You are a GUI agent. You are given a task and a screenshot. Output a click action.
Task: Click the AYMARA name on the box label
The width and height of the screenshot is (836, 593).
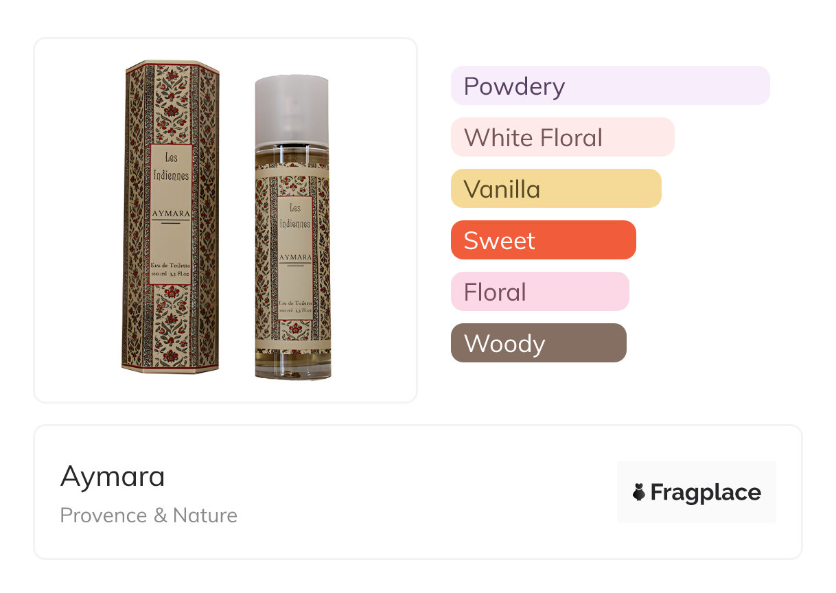click(171, 213)
